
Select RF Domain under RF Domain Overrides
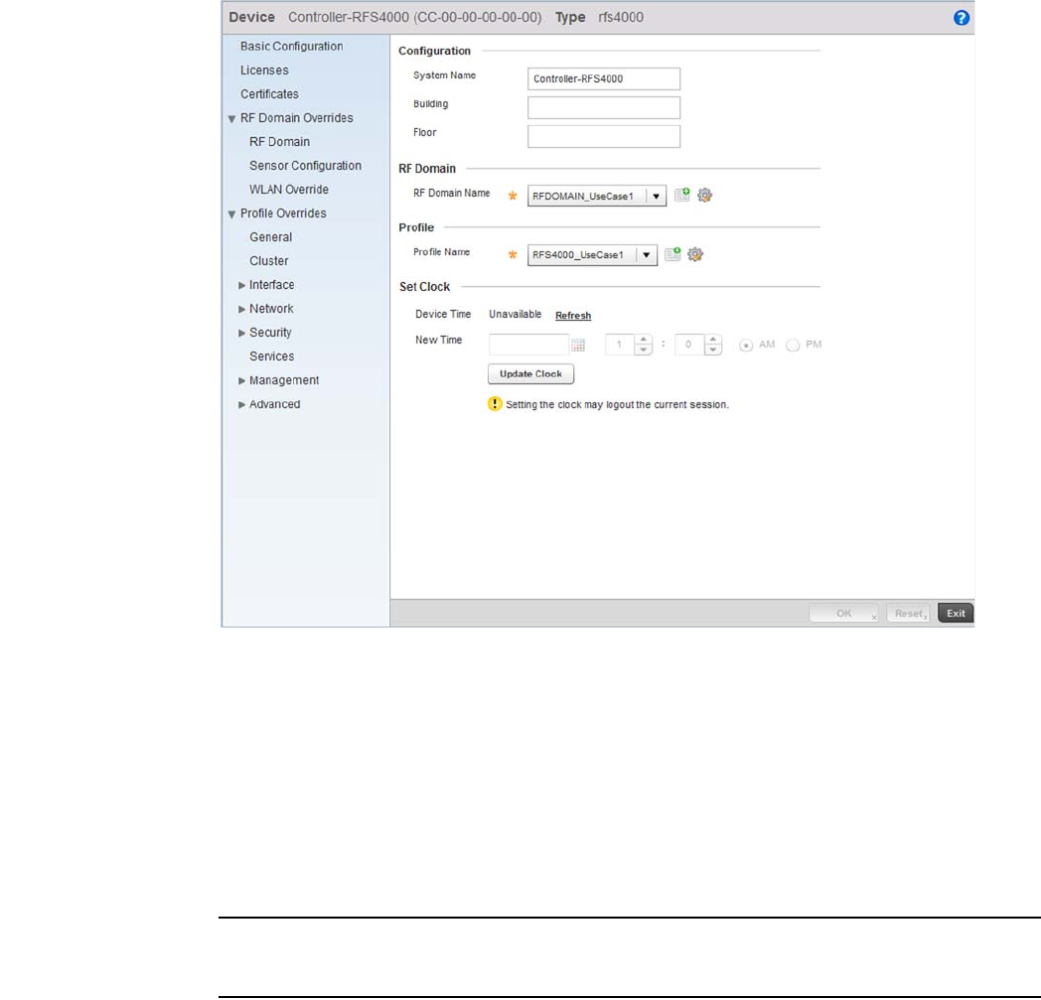pos(279,142)
